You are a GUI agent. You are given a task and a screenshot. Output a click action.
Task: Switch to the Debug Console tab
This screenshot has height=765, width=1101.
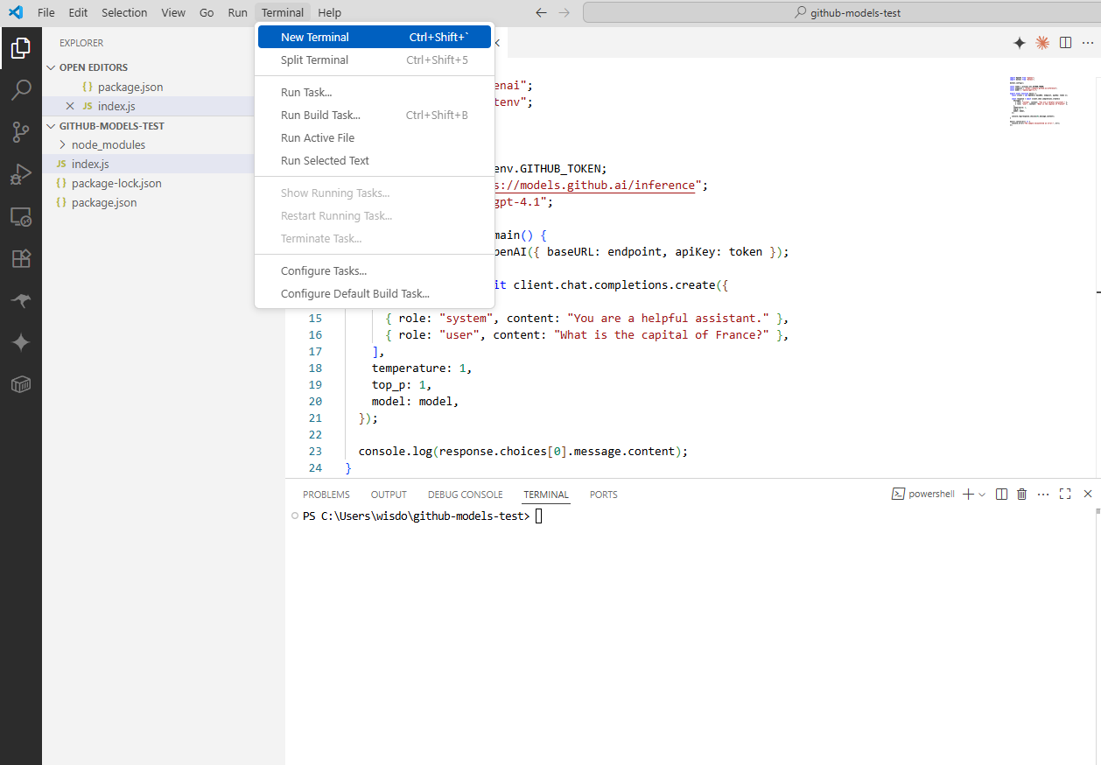tap(465, 495)
